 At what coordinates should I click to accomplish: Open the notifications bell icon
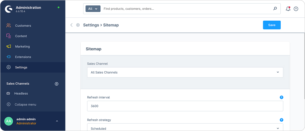click(288, 9)
